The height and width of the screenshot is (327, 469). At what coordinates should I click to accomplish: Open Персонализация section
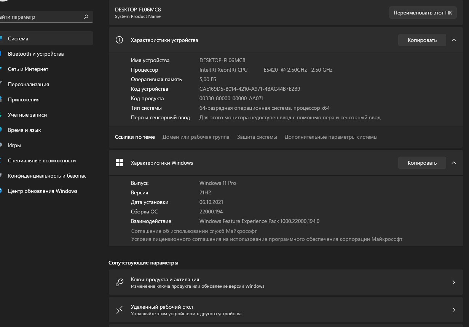pyautogui.click(x=46, y=84)
